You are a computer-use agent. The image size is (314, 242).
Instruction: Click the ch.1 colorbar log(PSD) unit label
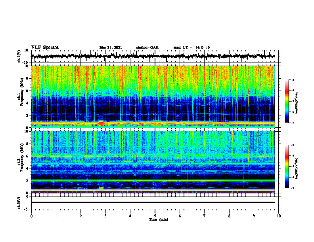pyautogui.click(x=297, y=103)
